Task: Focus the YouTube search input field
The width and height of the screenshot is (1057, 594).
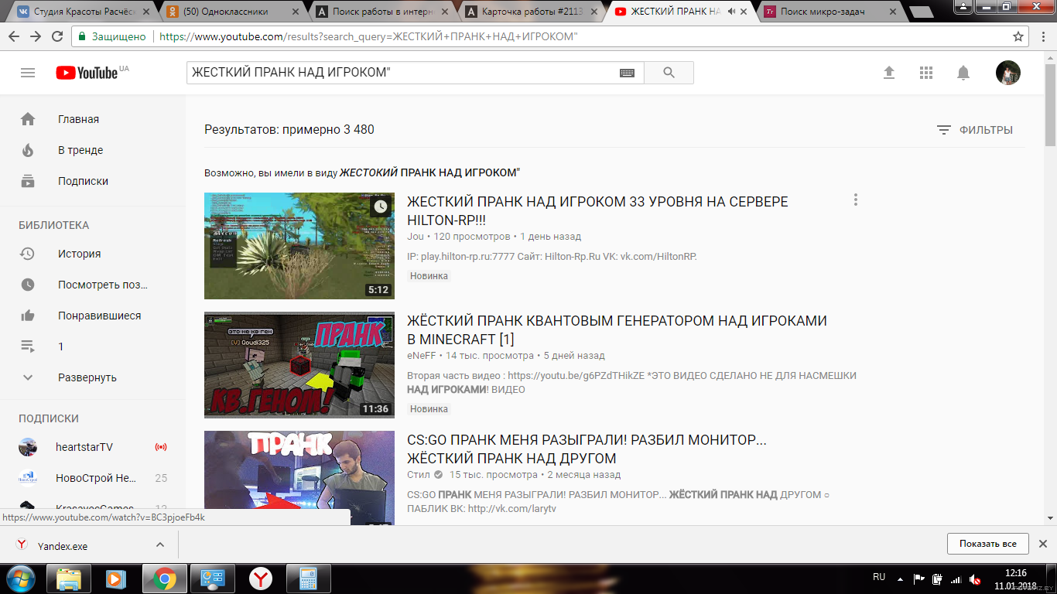Action: click(402, 73)
